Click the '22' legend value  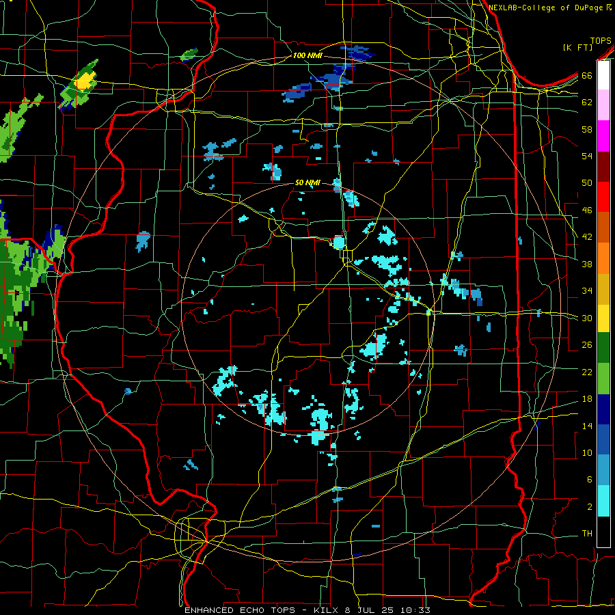(587, 372)
